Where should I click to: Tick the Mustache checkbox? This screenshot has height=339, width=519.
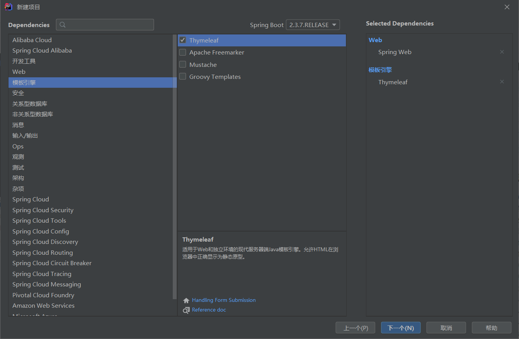click(183, 64)
